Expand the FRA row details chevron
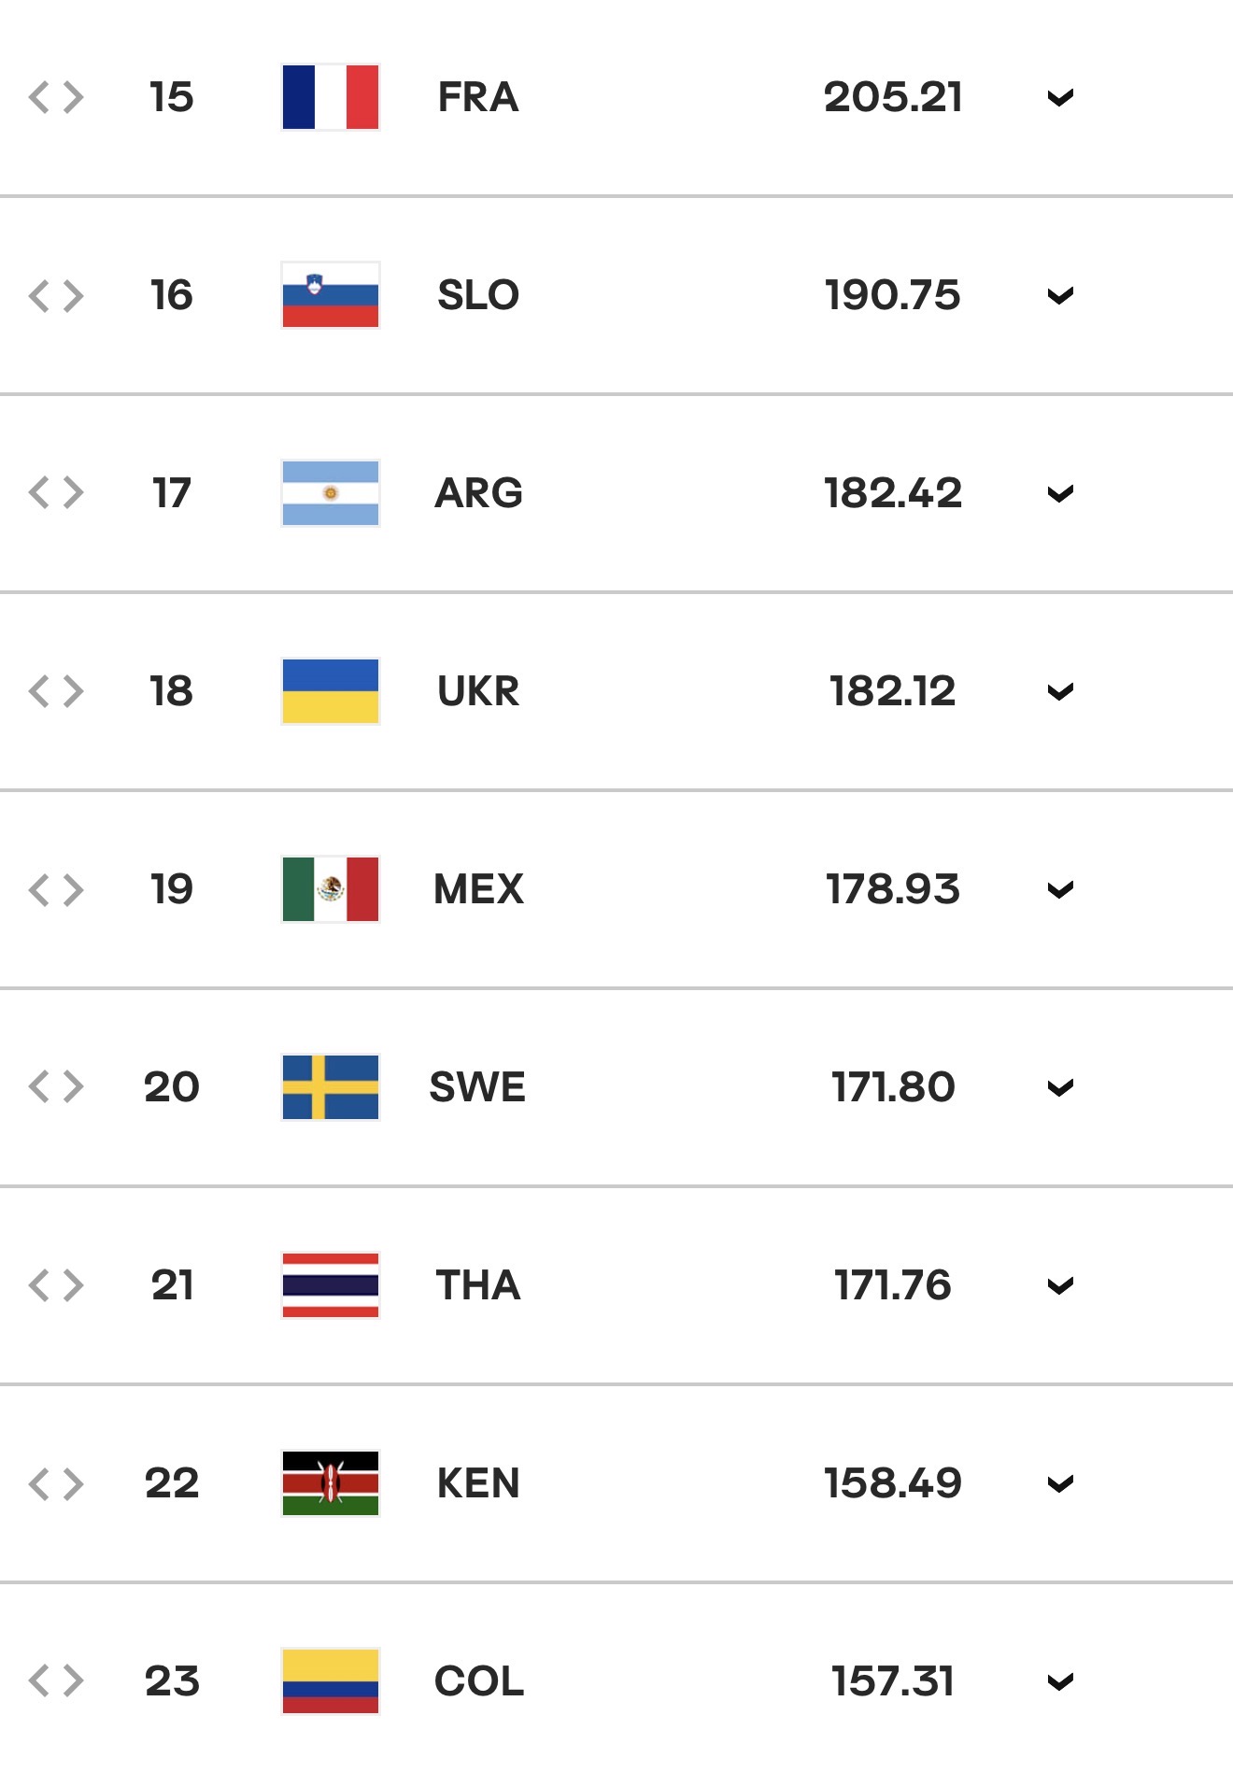The image size is (1233, 1772). [1060, 98]
